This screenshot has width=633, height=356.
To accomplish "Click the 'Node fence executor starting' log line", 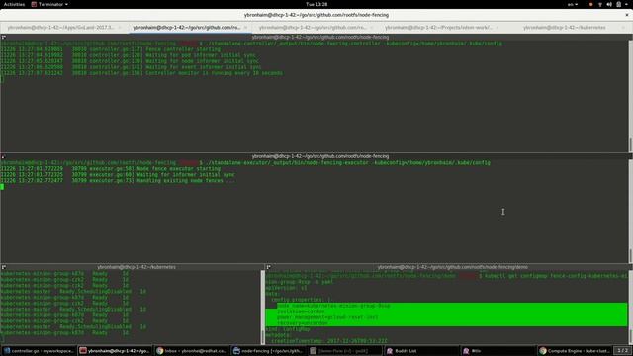I will [110, 169].
